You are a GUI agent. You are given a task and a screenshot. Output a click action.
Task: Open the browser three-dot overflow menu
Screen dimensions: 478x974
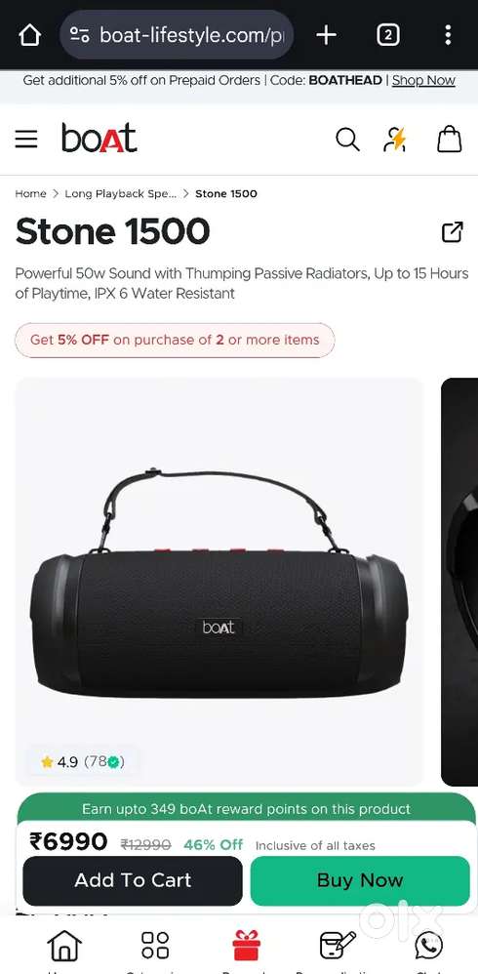448,35
